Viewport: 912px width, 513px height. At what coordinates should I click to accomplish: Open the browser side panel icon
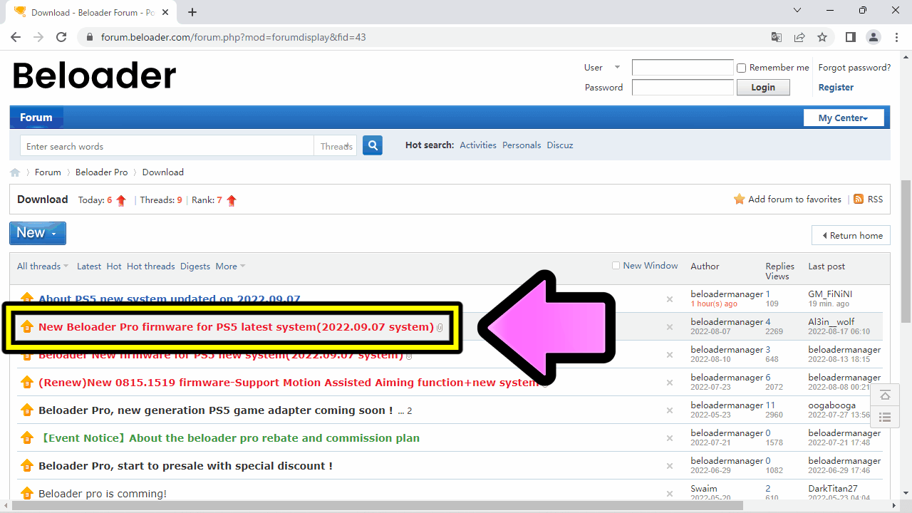click(x=851, y=37)
